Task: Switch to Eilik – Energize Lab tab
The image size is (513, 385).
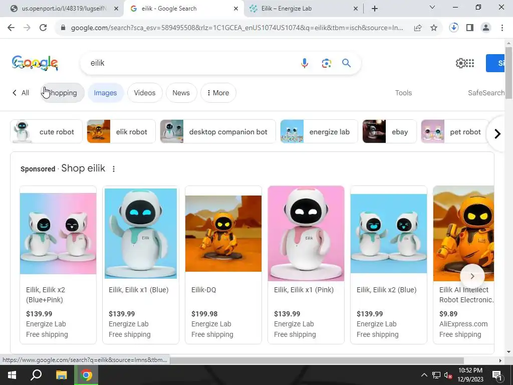Action: [x=286, y=9]
